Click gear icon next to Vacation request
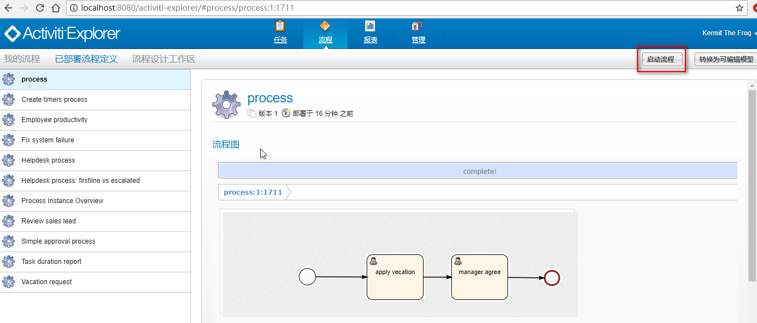Viewport: 757px width, 323px height. (8, 282)
